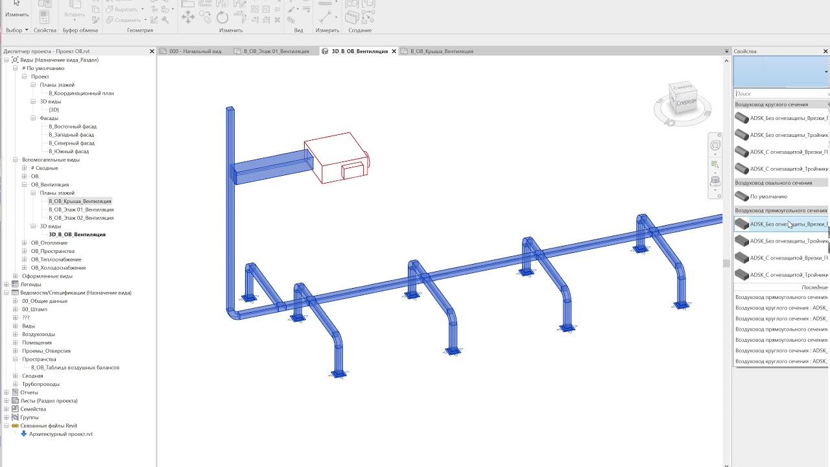The height and width of the screenshot is (467, 830).
Task: Collapse the ОВ_Вентиляция node
Action: 25,185
